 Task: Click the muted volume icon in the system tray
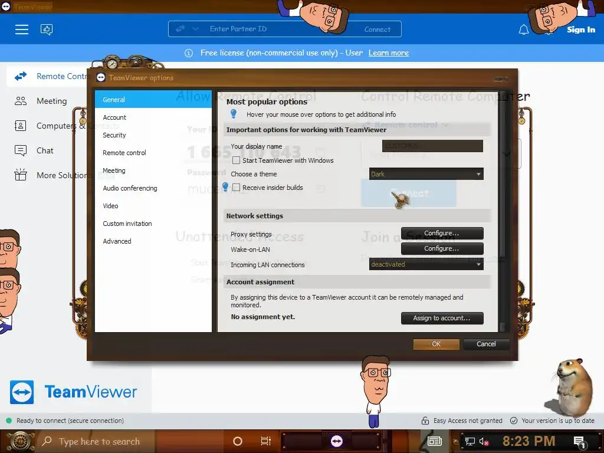coord(484,441)
